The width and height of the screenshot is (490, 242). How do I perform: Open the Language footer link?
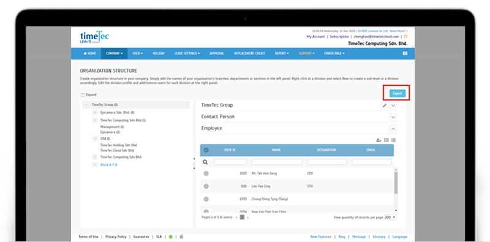400,236
